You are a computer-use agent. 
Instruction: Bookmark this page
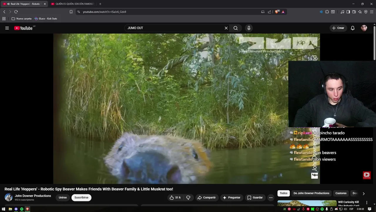71,12
